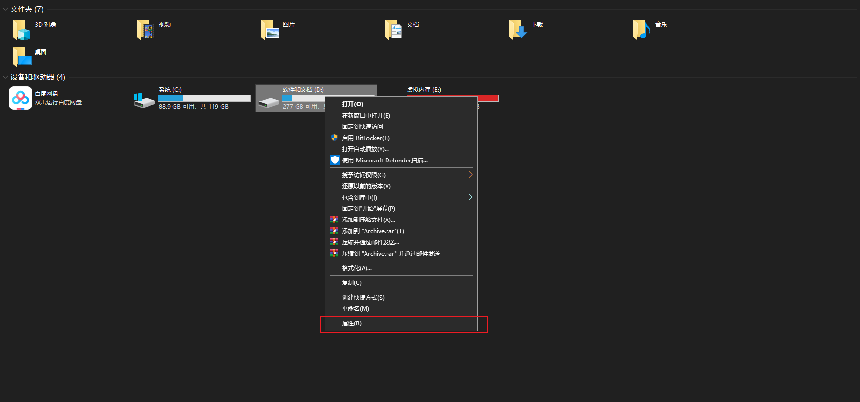
Task: Select 固定到快速访问 menu entry
Action: pyautogui.click(x=401, y=127)
